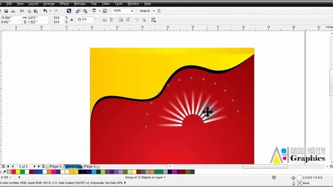The width and height of the screenshot is (333, 187).
Task: Click the rotation angle field
Action: pyautogui.click(x=87, y=19)
